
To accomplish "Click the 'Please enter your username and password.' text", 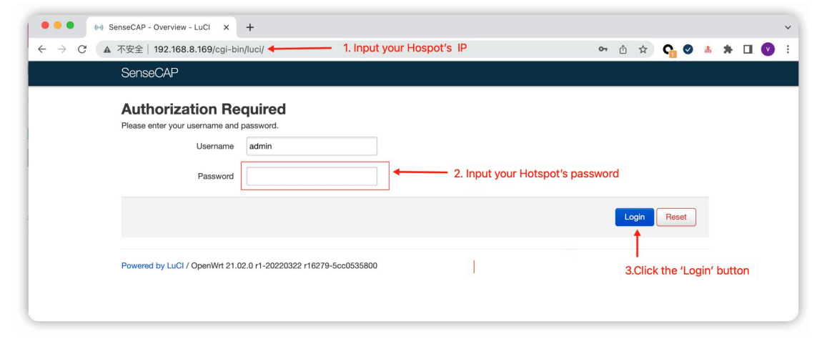I will point(200,126).
